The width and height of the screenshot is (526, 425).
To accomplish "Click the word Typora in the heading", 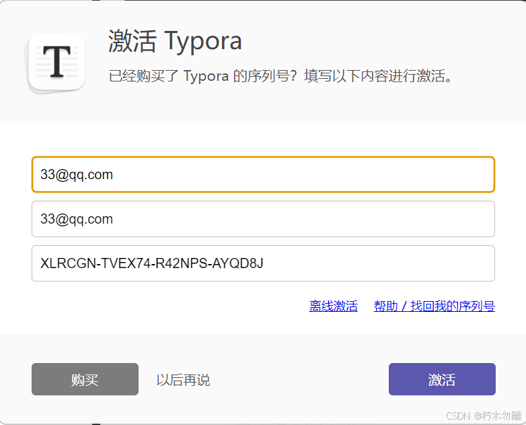I will coord(203,42).
